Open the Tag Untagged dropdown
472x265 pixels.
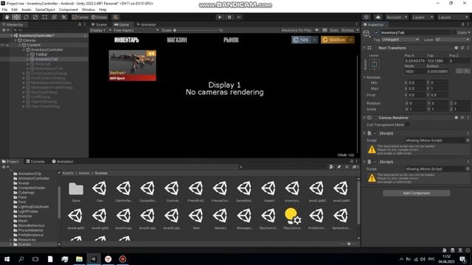[400, 40]
